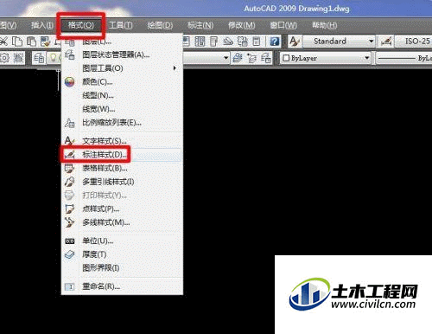
Task: Choose 重命名(R)... menu entry
Action: coord(122,286)
